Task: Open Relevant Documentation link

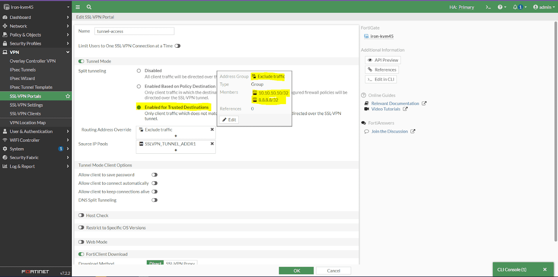Action: click(x=395, y=103)
